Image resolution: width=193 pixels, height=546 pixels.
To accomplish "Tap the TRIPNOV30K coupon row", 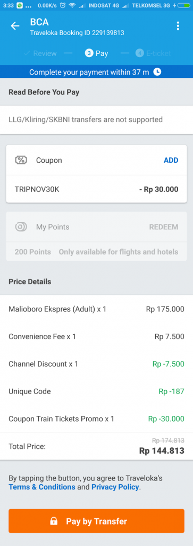I will coord(97,189).
